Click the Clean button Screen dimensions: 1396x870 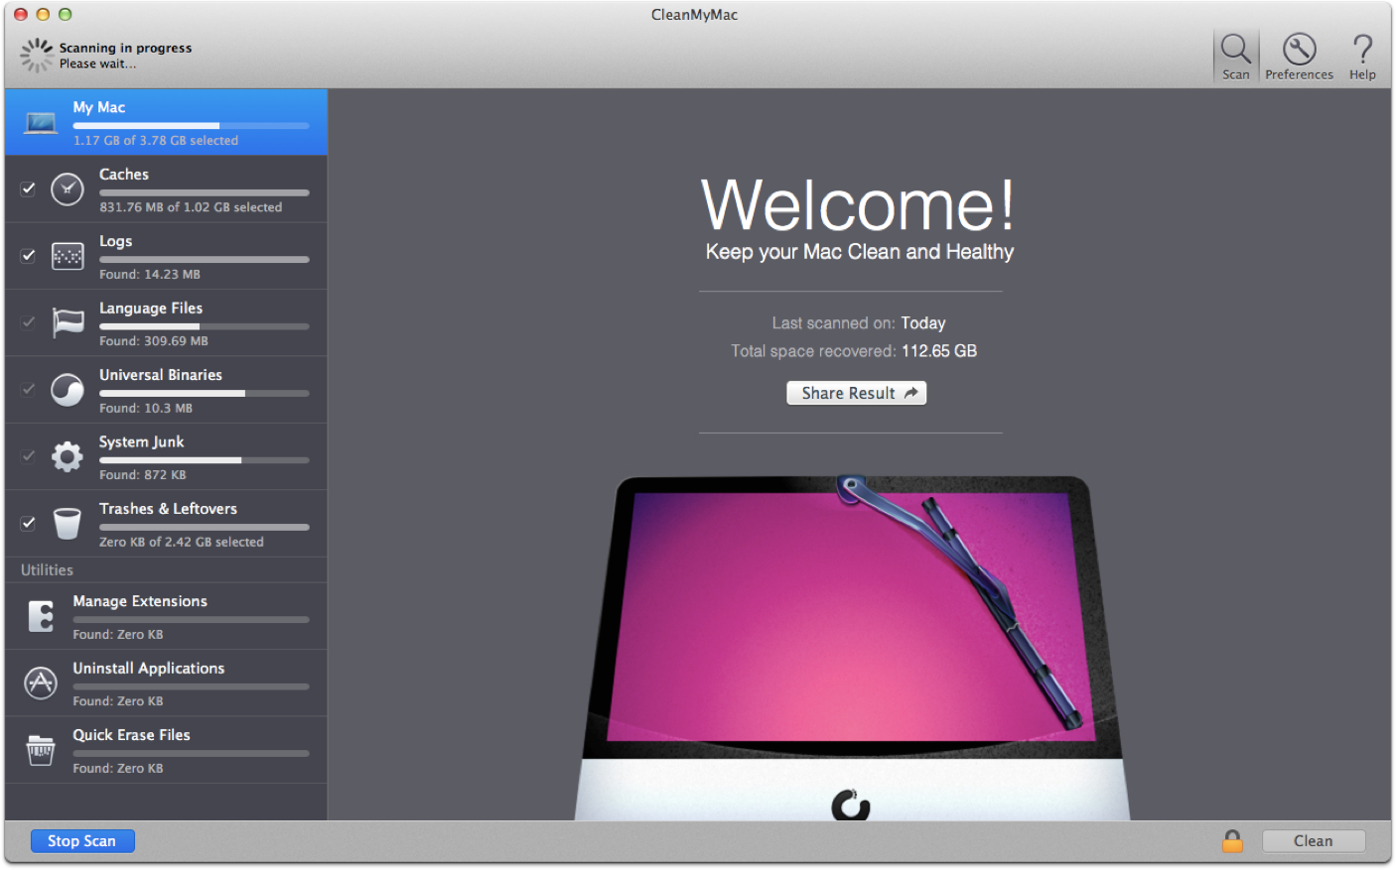(1313, 841)
